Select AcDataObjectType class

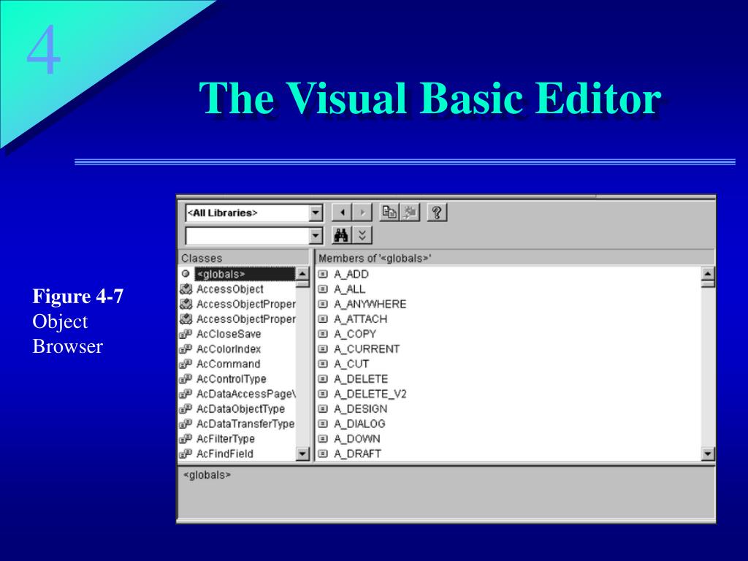(x=240, y=409)
